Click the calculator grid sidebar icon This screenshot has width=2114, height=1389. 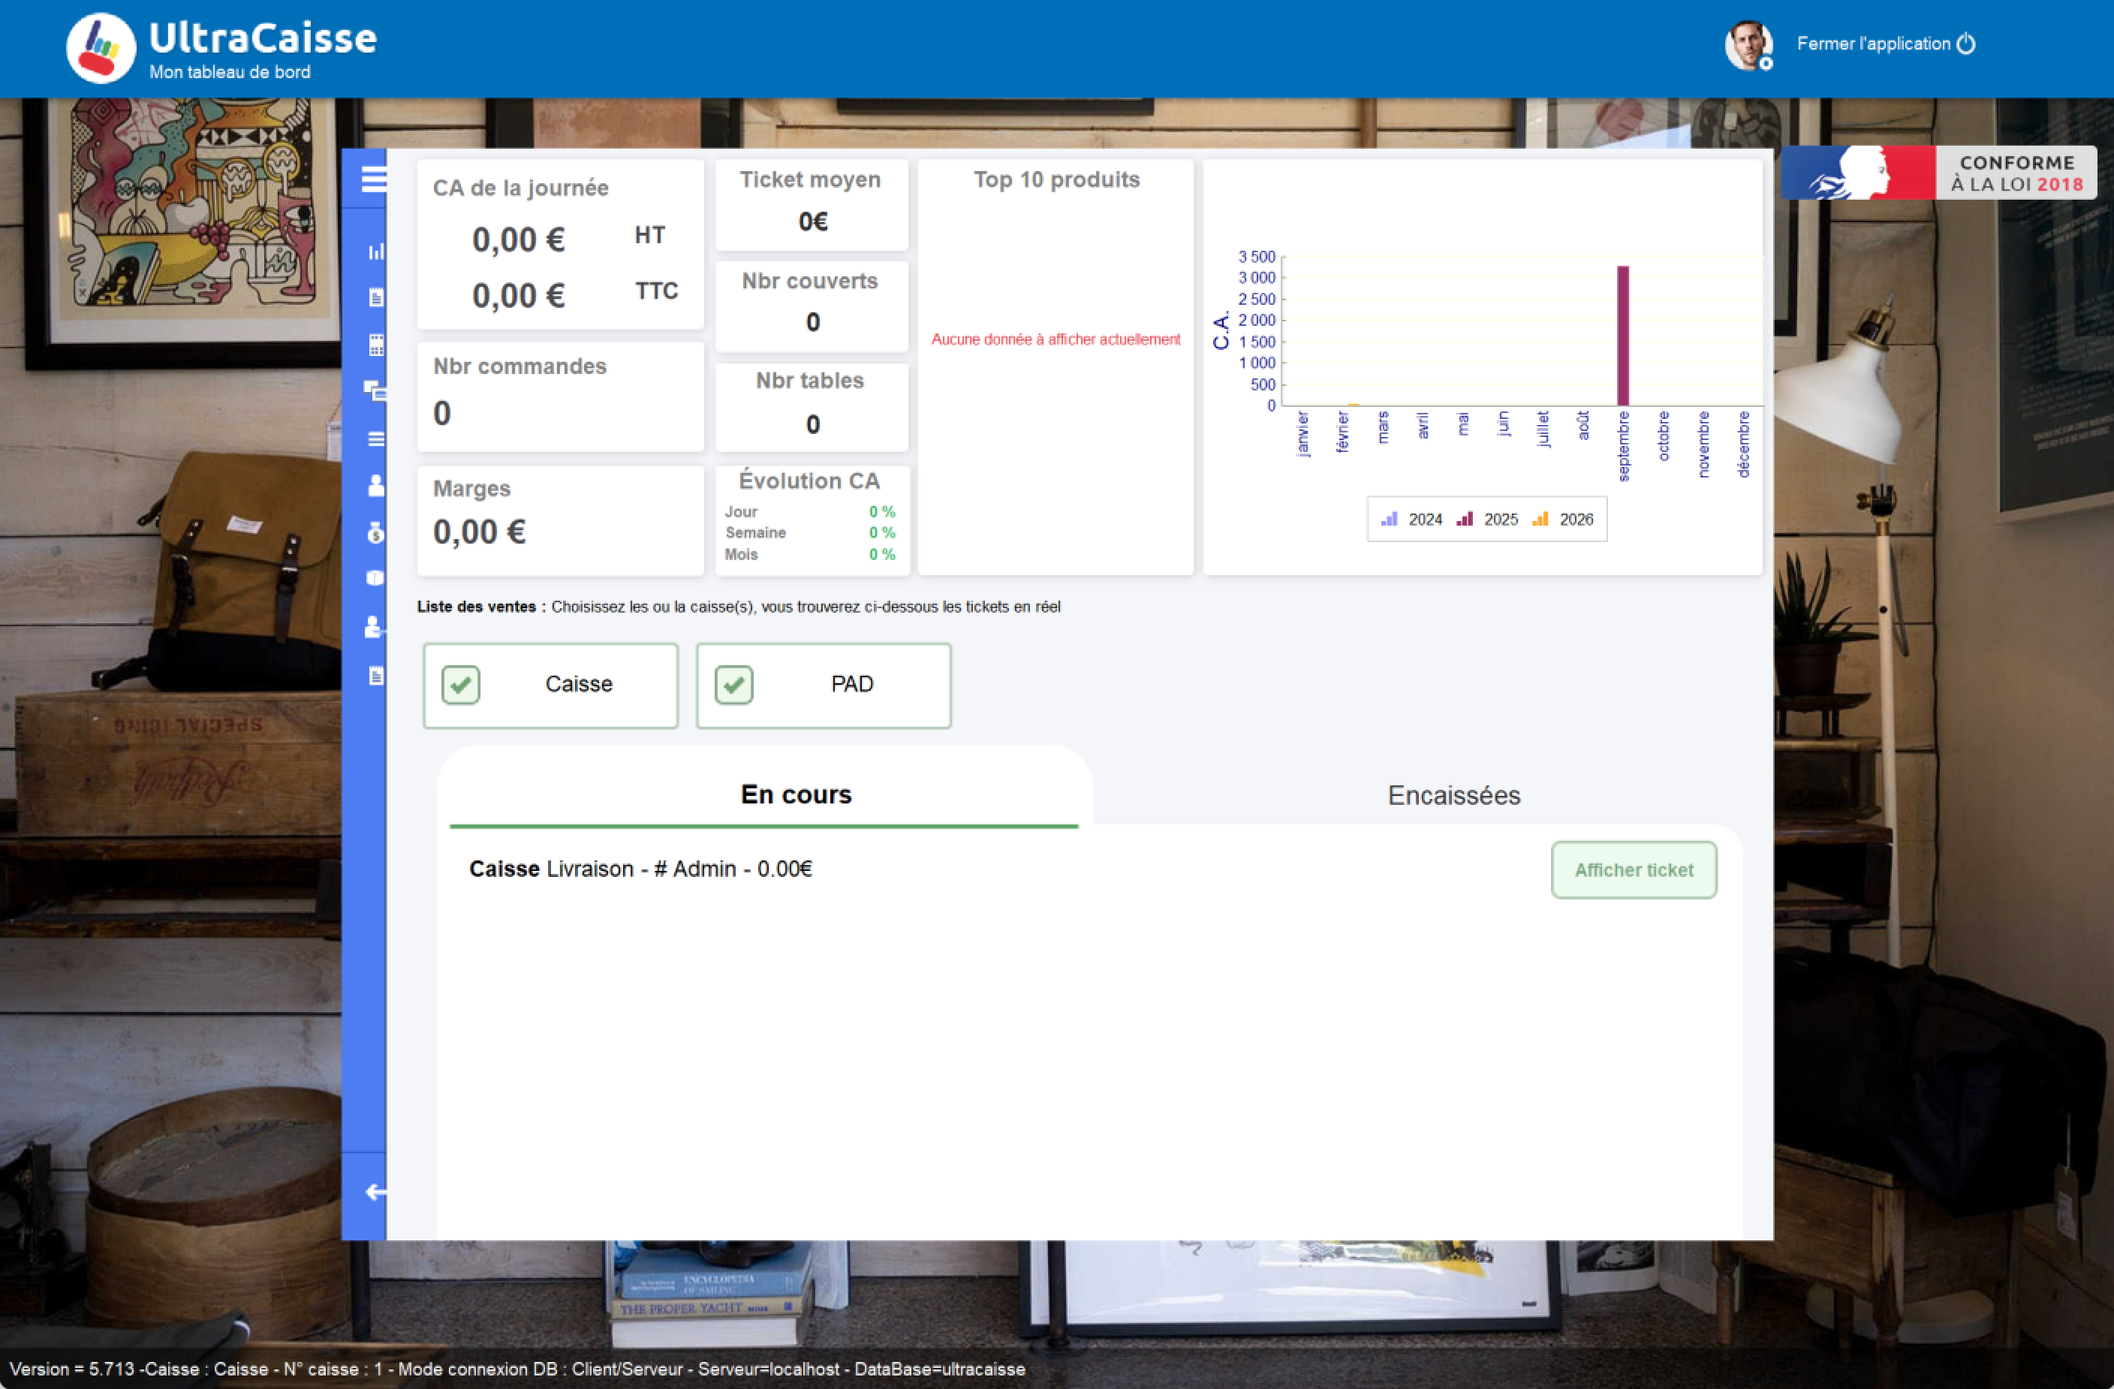(375, 345)
